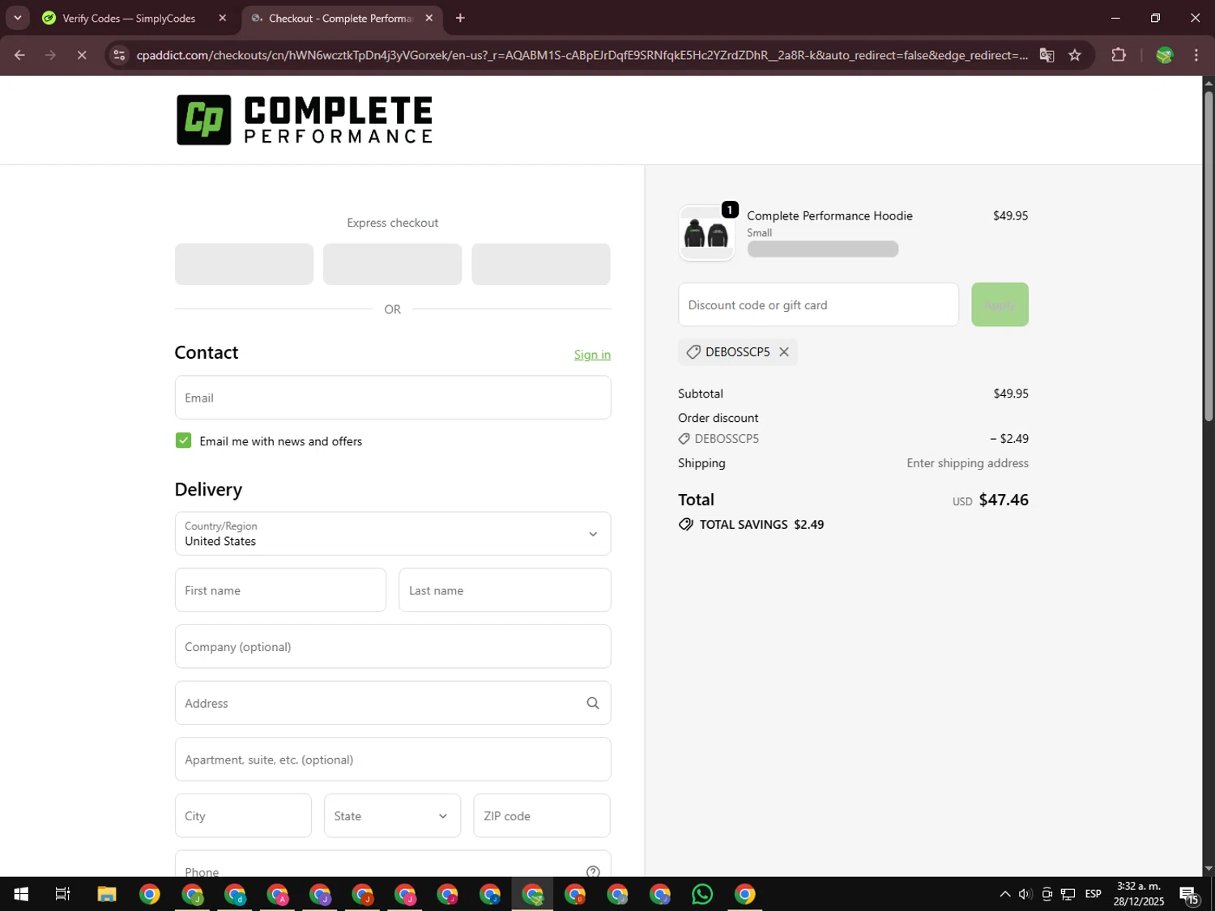The image size is (1215, 911).
Task: Open WhatsApp from the taskbar
Action: pos(702,894)
